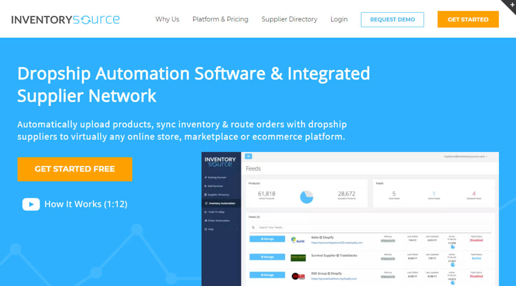Click the Inventory Source logo in header
This screenshot has height=286, width=516.
click(x=65, y=19)
